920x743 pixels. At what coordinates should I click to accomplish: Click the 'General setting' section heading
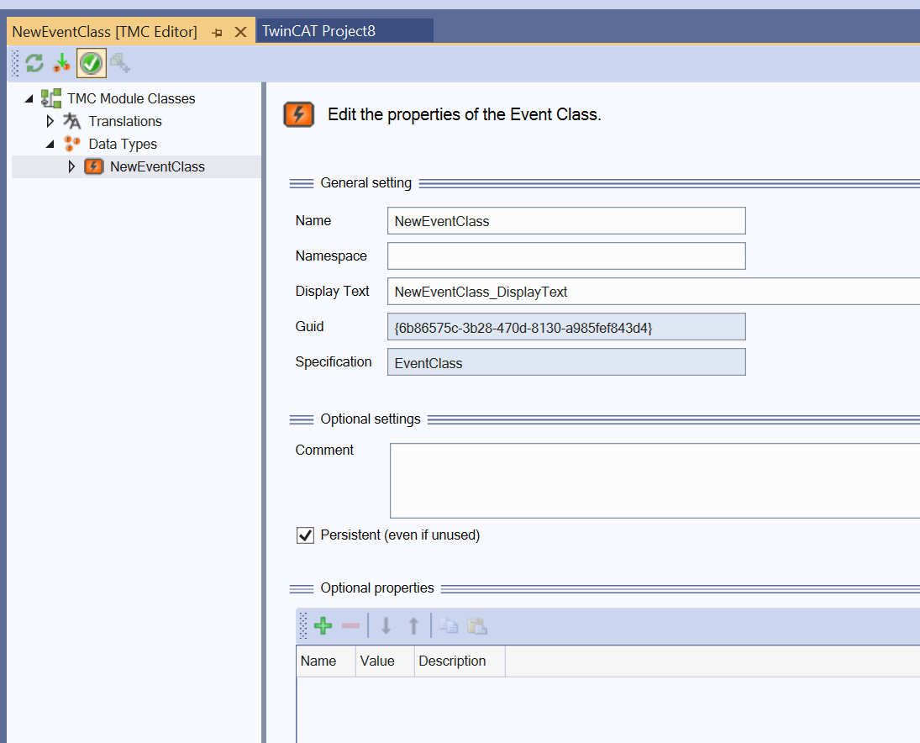(x=366, y=183)
